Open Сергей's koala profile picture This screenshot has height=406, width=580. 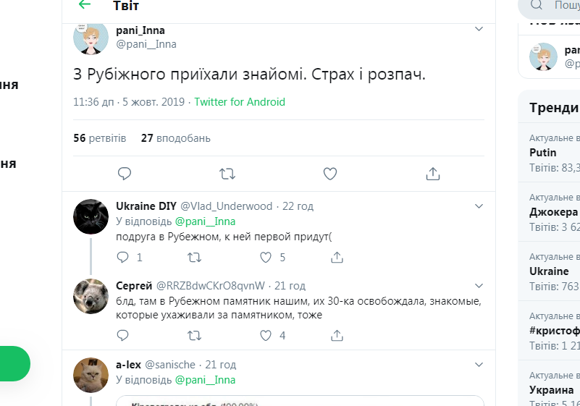click(91, 295)
